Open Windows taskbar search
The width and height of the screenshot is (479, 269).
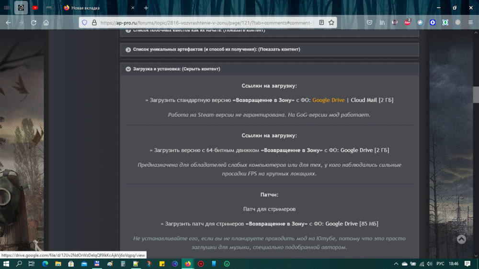click(19, 264)
